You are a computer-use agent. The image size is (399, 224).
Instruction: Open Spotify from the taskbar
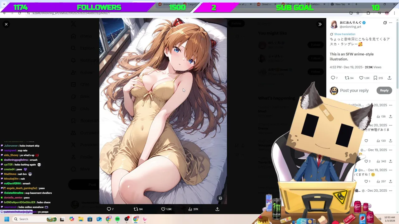[x=118, y=219]
